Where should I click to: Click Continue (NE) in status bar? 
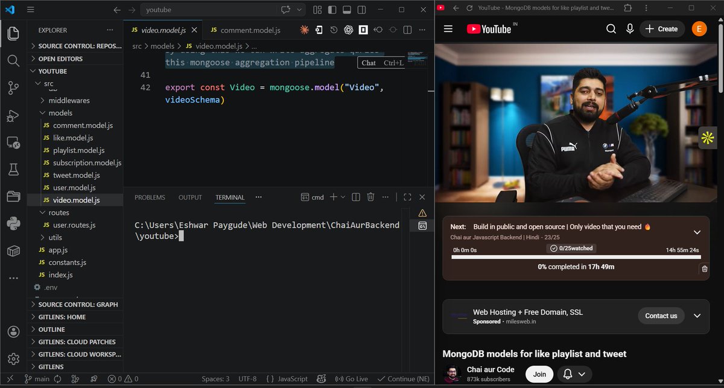[404, 379]
